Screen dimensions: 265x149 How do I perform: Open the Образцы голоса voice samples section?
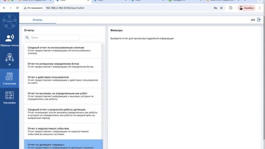10,40
